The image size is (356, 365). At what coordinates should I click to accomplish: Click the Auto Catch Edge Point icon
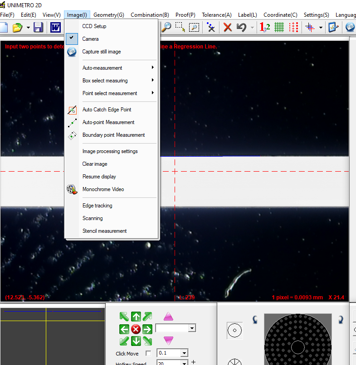(x=72, y=110)
